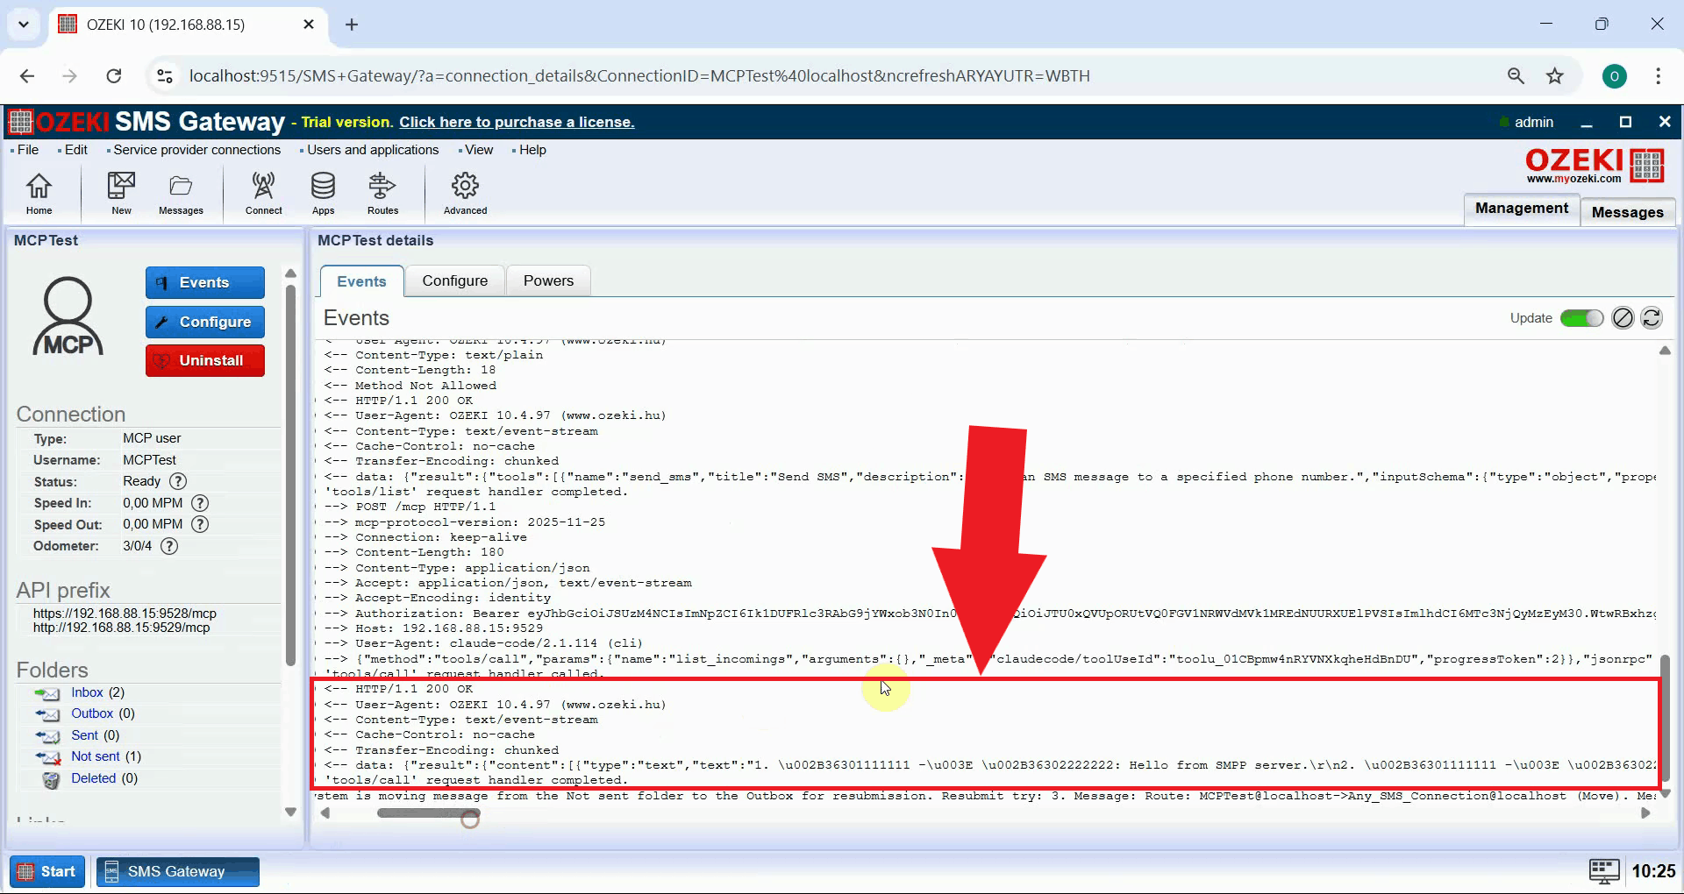
Task: Click the browser address bar URL
Action: click(x=639, y=76)
